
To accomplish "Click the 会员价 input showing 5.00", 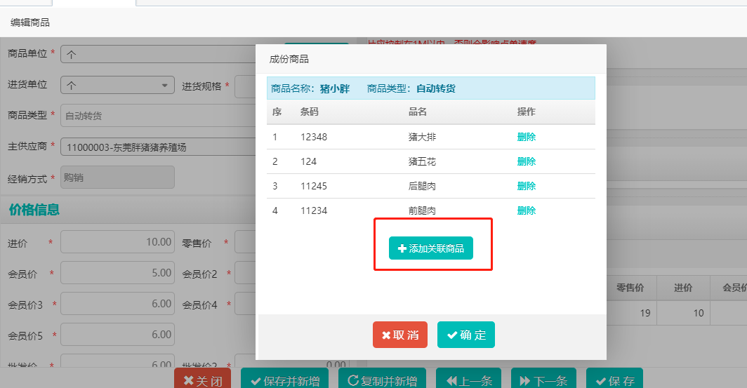I will 117,273.
